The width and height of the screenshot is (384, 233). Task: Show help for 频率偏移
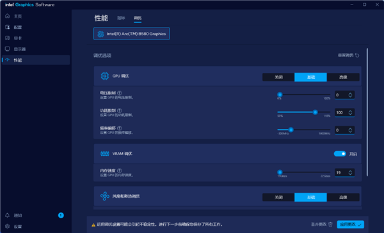point(119,128)
